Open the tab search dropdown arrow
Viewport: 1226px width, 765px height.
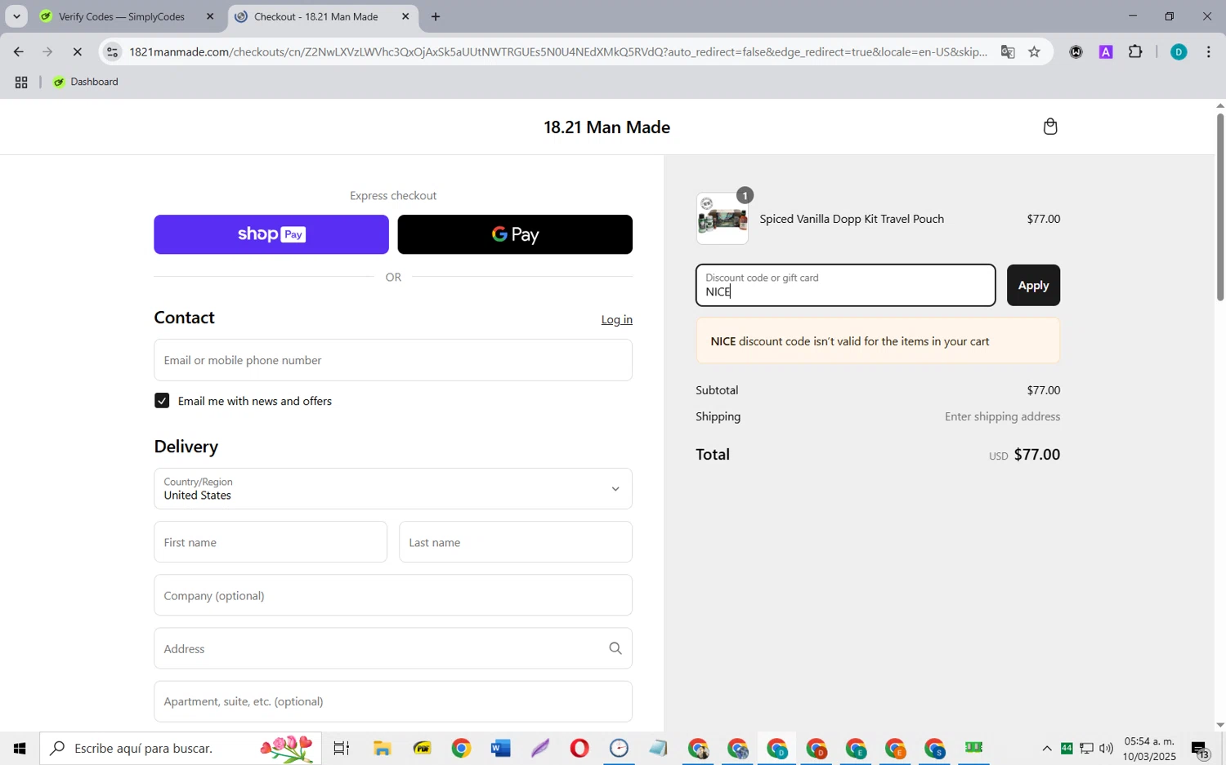coord(16,16)
